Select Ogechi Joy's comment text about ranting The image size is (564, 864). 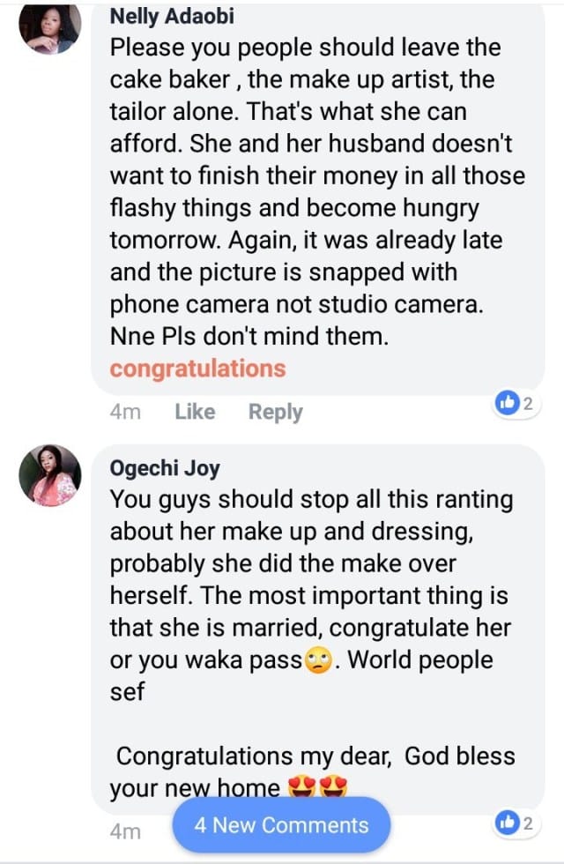click(x=310, y=564)
